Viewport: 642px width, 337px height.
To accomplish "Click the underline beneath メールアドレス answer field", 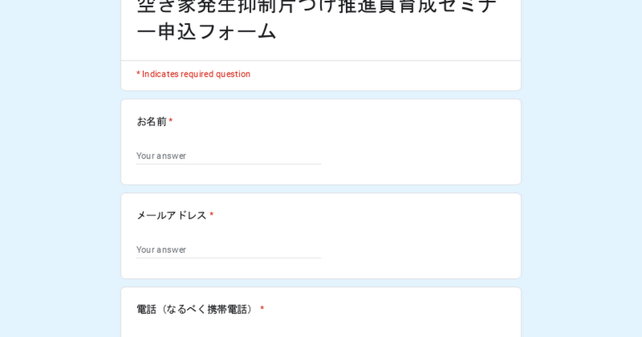I will point(228,258).
